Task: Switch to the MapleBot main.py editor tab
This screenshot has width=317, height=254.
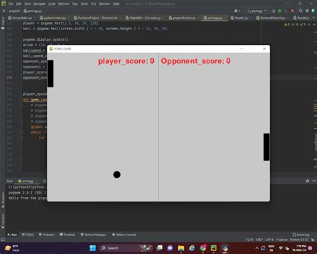Action: 143,17
